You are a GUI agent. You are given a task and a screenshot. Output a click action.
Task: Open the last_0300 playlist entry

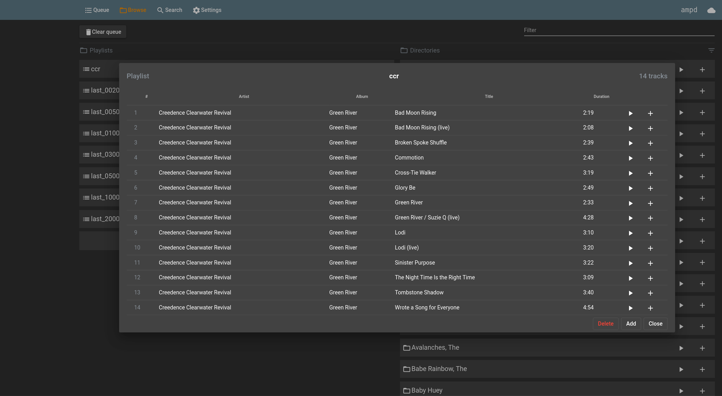[99, 154]
